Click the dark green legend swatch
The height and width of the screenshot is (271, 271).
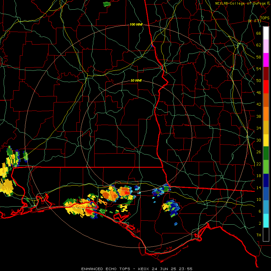(x=266, y=153)
